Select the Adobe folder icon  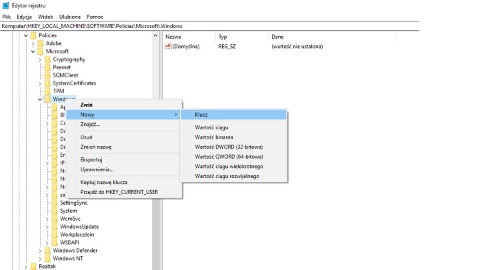[41, 43]
